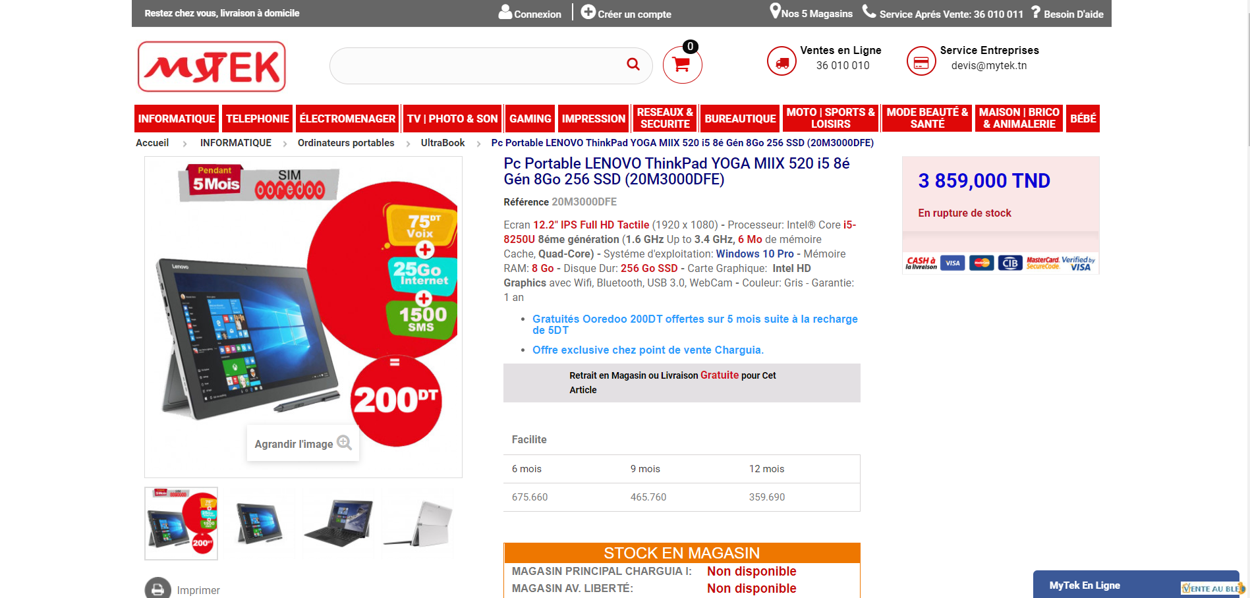The width and height of the screenshot is (1250, 598).
Task: Open the MyTek logo homepage
Action: [212, 67]
